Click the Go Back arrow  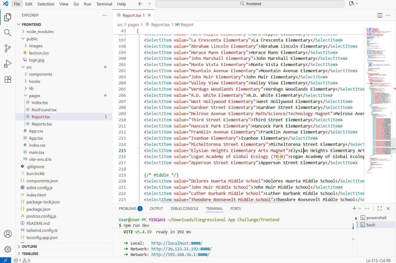140,4
